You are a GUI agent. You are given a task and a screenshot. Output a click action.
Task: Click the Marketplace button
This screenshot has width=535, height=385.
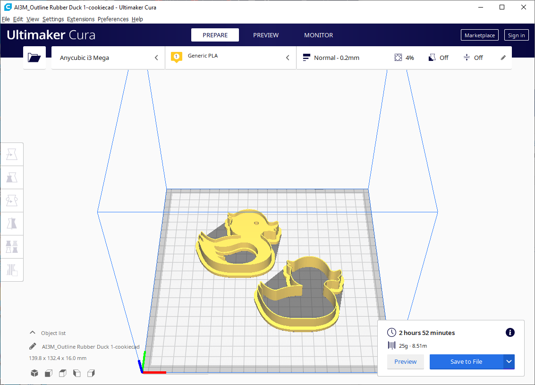tap(479, 35)
